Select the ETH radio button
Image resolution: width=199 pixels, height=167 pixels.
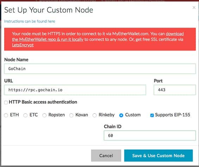[6, 115]
